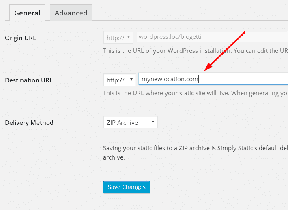Click the Delivery Method label
The height and width of the screenshot is (210, 288).
point(29,122)
